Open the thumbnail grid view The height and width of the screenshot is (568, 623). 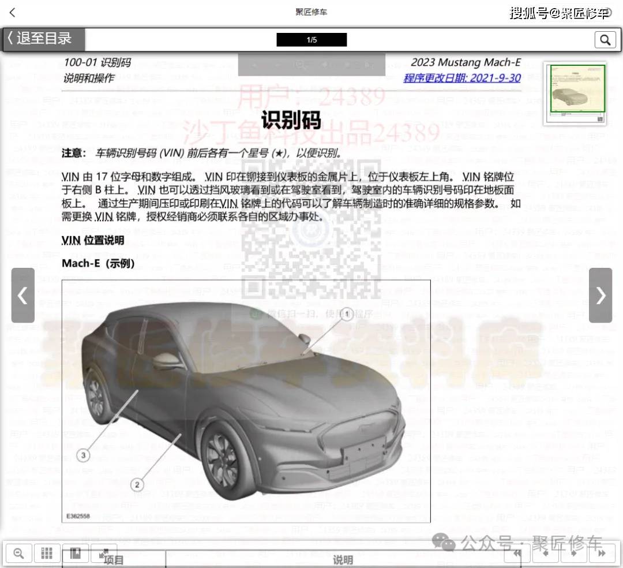pyautogui.click(x=47, y=553)
